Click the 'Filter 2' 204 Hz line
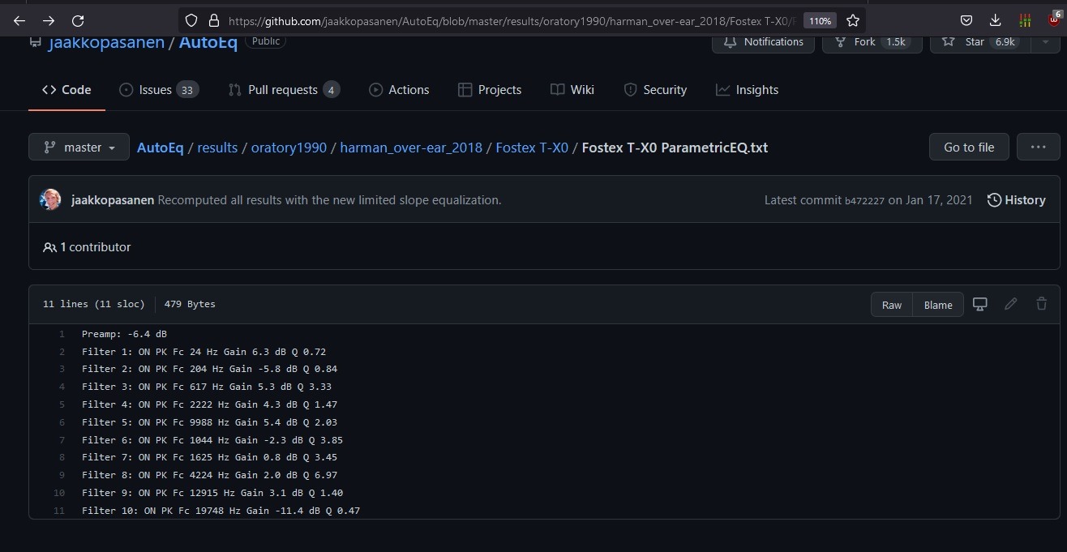The height and width of the screenshot is (552, 1067). [209, 369]
